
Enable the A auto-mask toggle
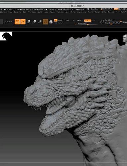click(56, 20)
